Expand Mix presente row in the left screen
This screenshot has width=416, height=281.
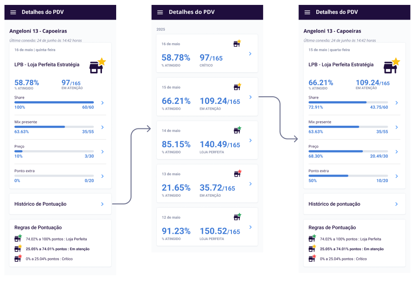point(102,128)
